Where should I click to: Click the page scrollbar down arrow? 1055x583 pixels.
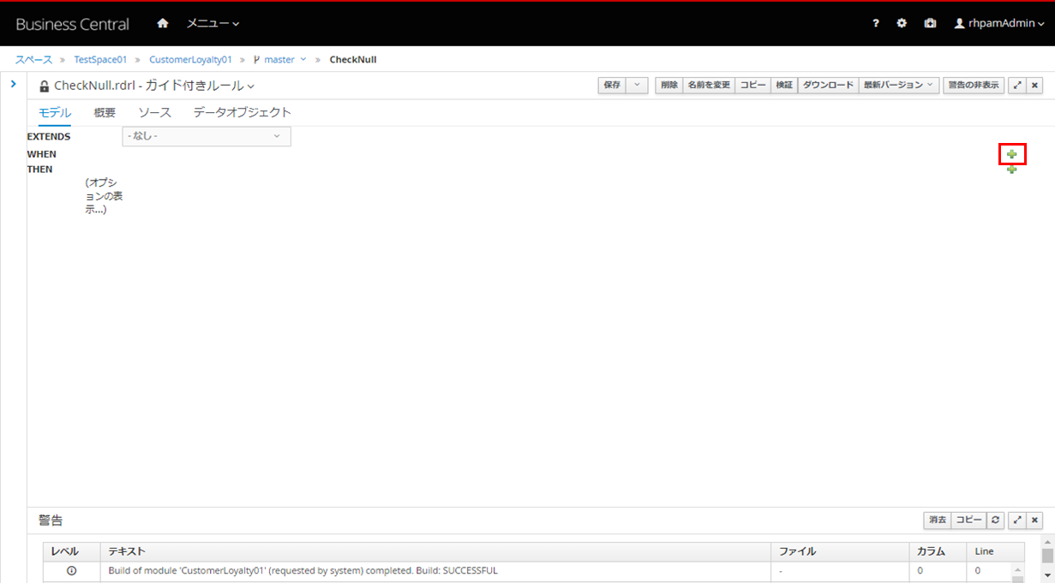[1047, 575]
